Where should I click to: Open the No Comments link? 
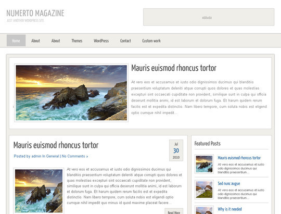(75, 156)
